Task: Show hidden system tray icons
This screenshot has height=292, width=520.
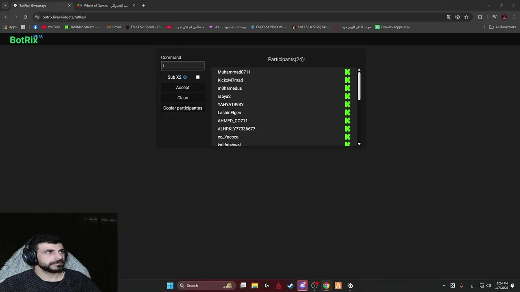Action: click(x=444, y=286)
